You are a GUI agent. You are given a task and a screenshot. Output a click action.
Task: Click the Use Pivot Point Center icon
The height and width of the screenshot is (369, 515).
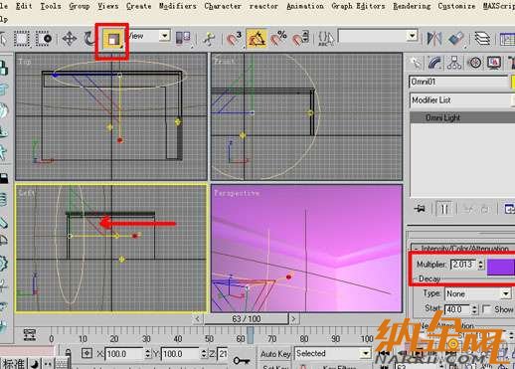[x=183, y=39]
